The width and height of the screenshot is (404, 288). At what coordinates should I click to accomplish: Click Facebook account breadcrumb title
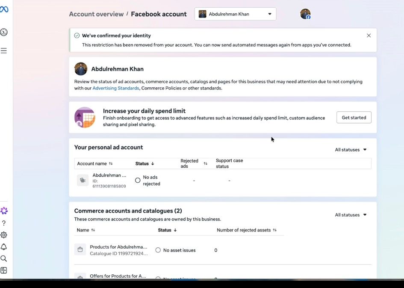[159, 14]
